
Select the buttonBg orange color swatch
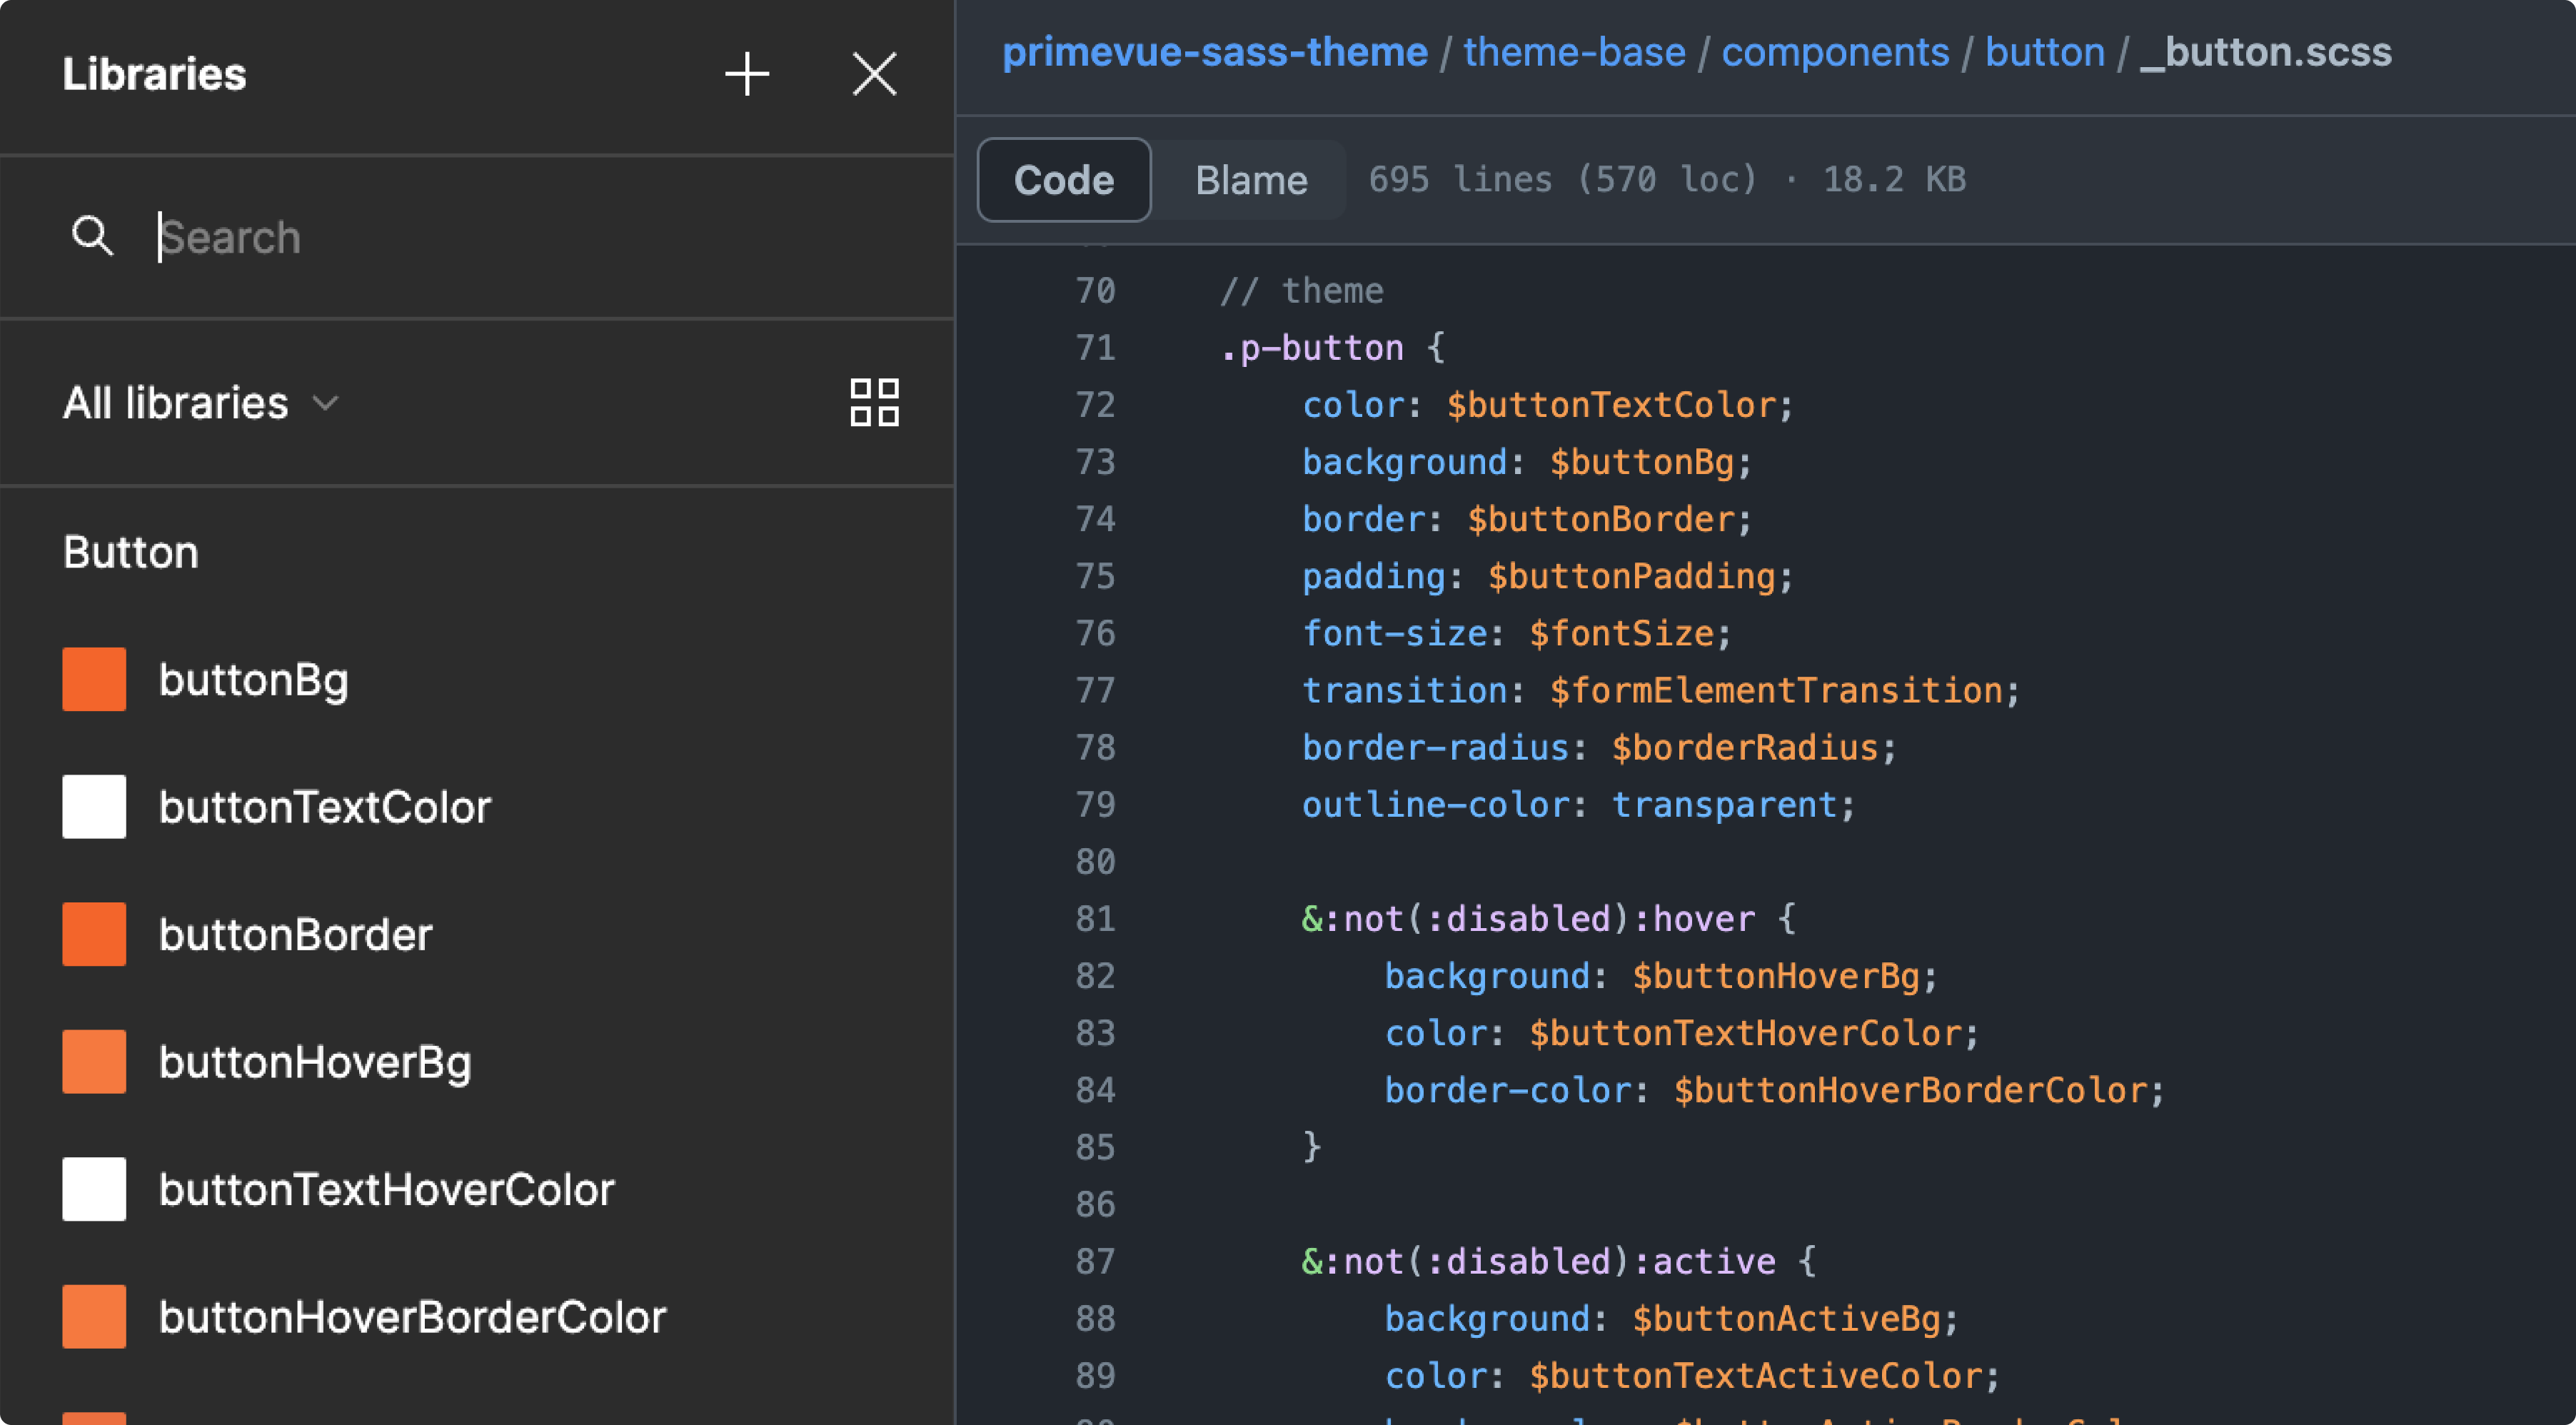pos(94,680)
